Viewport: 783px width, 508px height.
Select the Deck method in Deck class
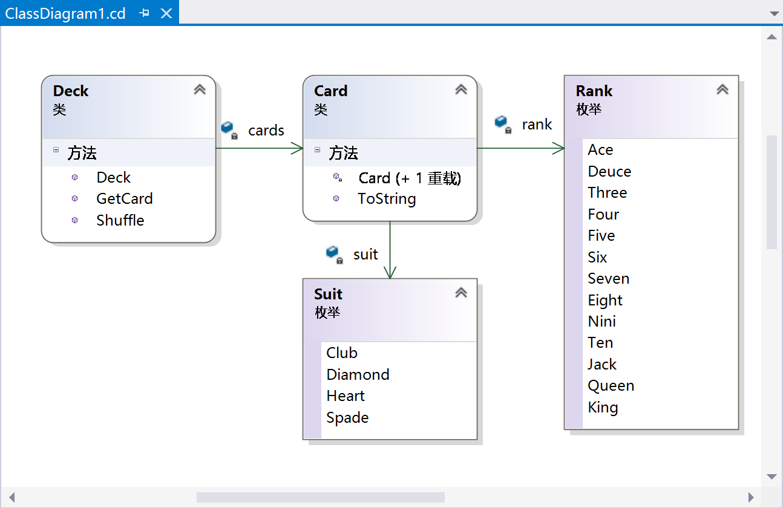point(114,177)
